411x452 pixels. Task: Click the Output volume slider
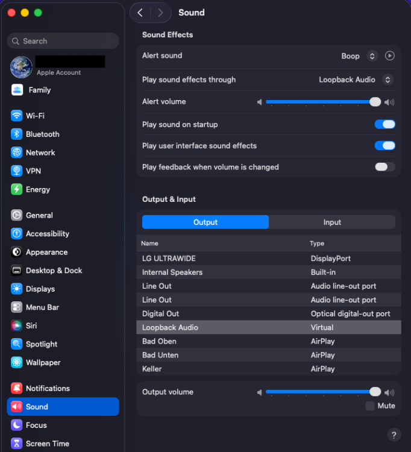click(323, 392)
